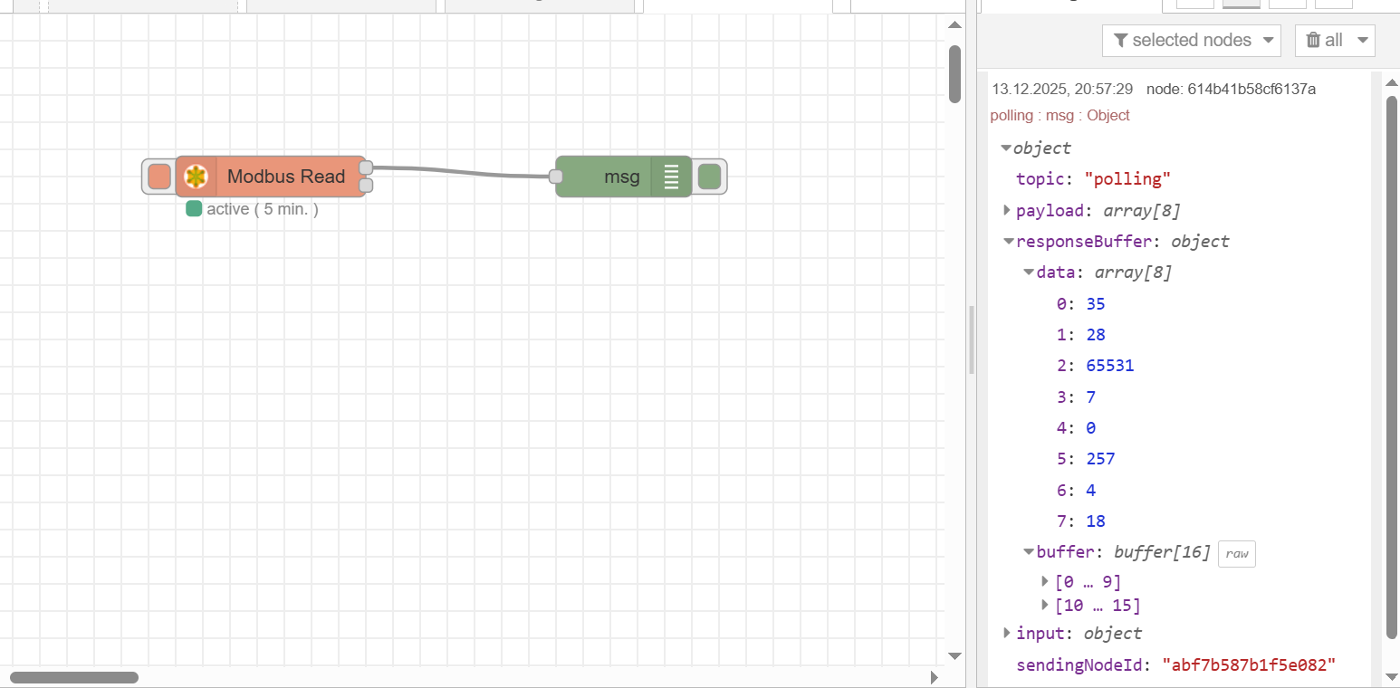Expand buffer range [10 … 15]
1400x688 pixels.
(1047, 605)
